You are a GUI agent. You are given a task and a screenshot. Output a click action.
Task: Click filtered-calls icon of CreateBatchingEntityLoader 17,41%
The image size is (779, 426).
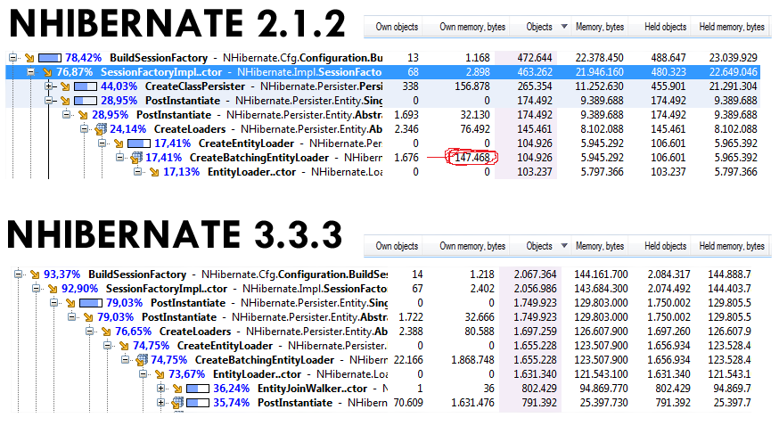(x=135, y=158)
